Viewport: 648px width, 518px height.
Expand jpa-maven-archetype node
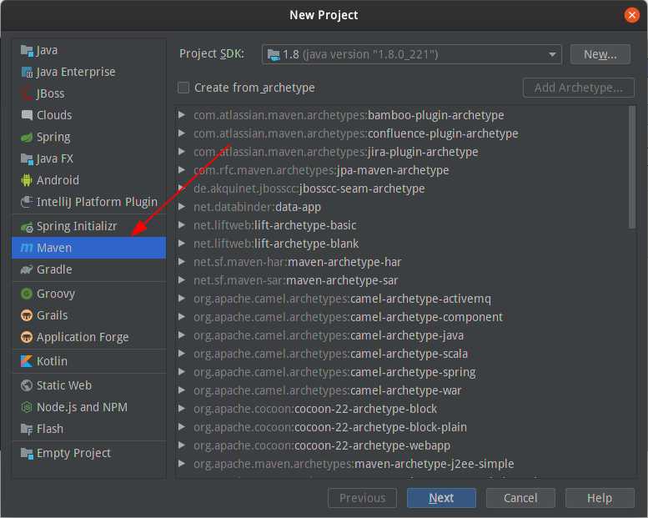182,170
